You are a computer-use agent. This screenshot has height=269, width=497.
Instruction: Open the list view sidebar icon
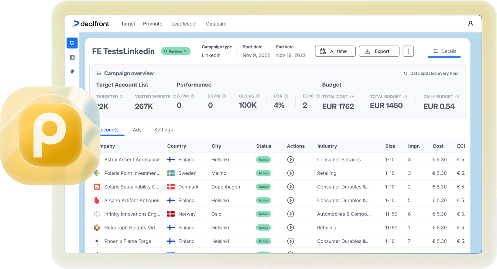point(72,57)
